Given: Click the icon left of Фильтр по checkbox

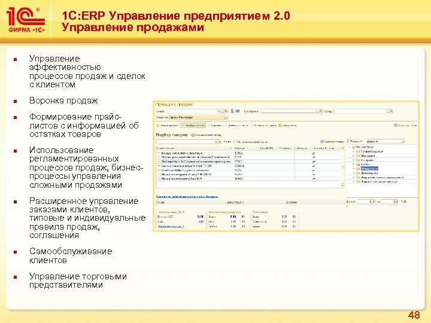Looking at the screenshot, I should pyautogui.click(x=322, y=141).
